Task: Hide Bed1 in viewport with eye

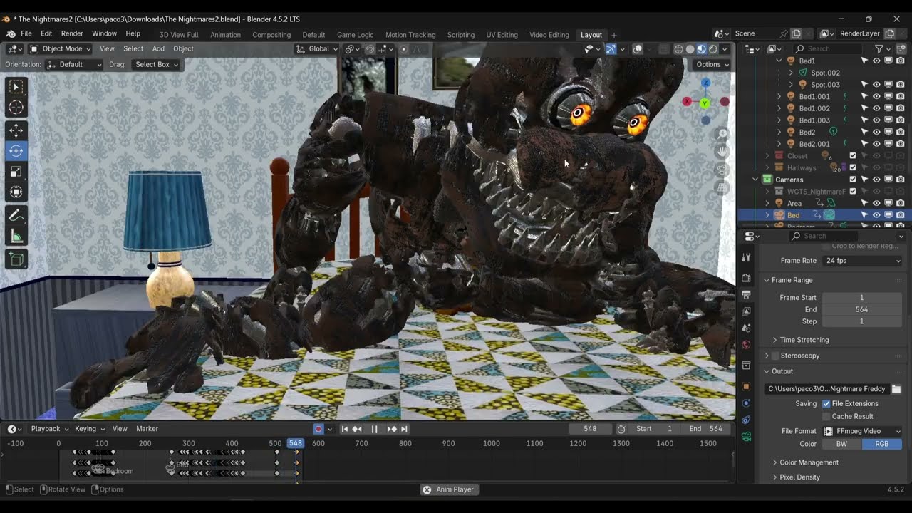Action: click(876, 61)
